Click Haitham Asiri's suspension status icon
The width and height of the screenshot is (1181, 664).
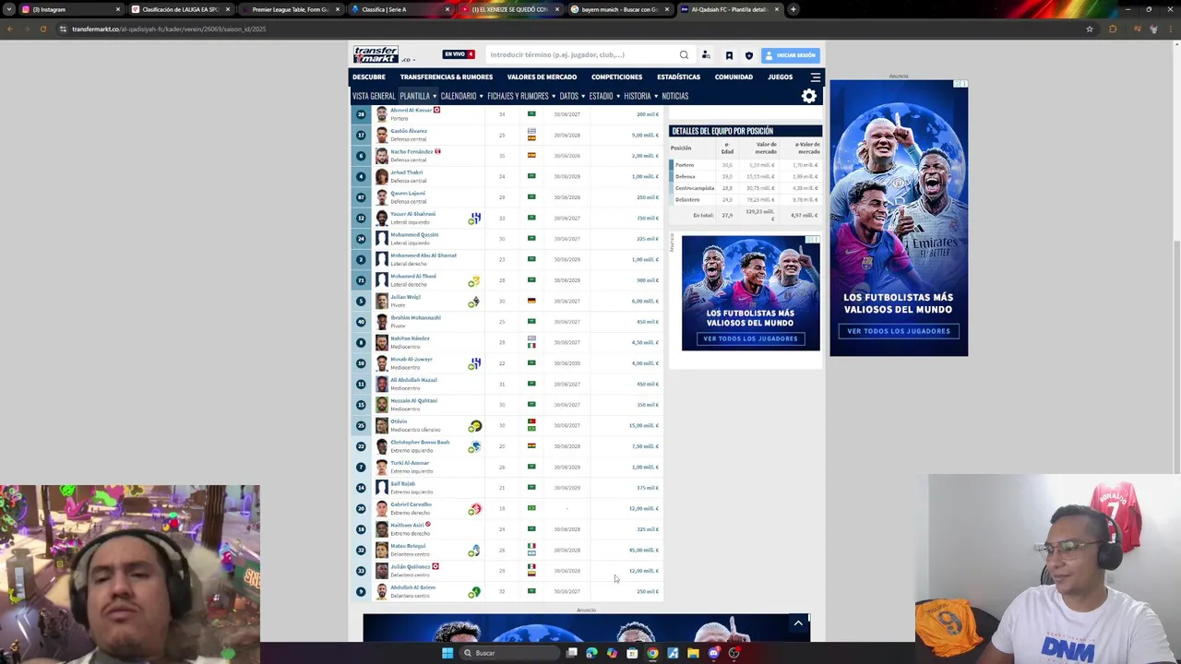point(428,525)
